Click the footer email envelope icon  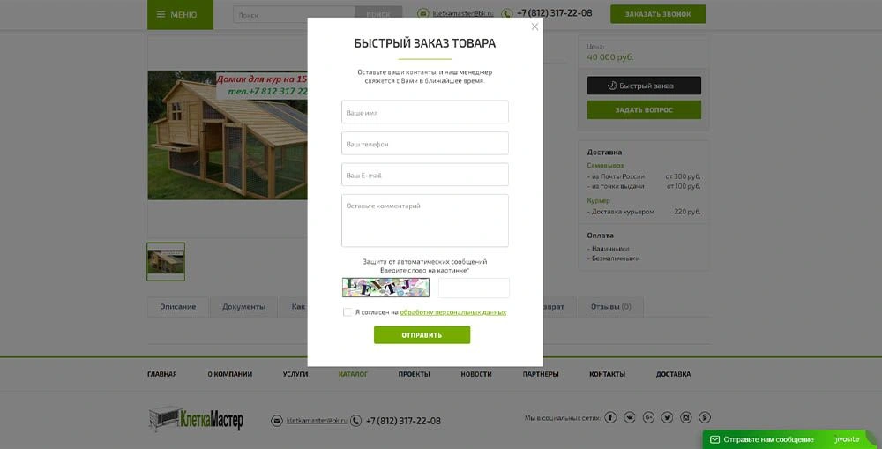(x=277, y=421)
